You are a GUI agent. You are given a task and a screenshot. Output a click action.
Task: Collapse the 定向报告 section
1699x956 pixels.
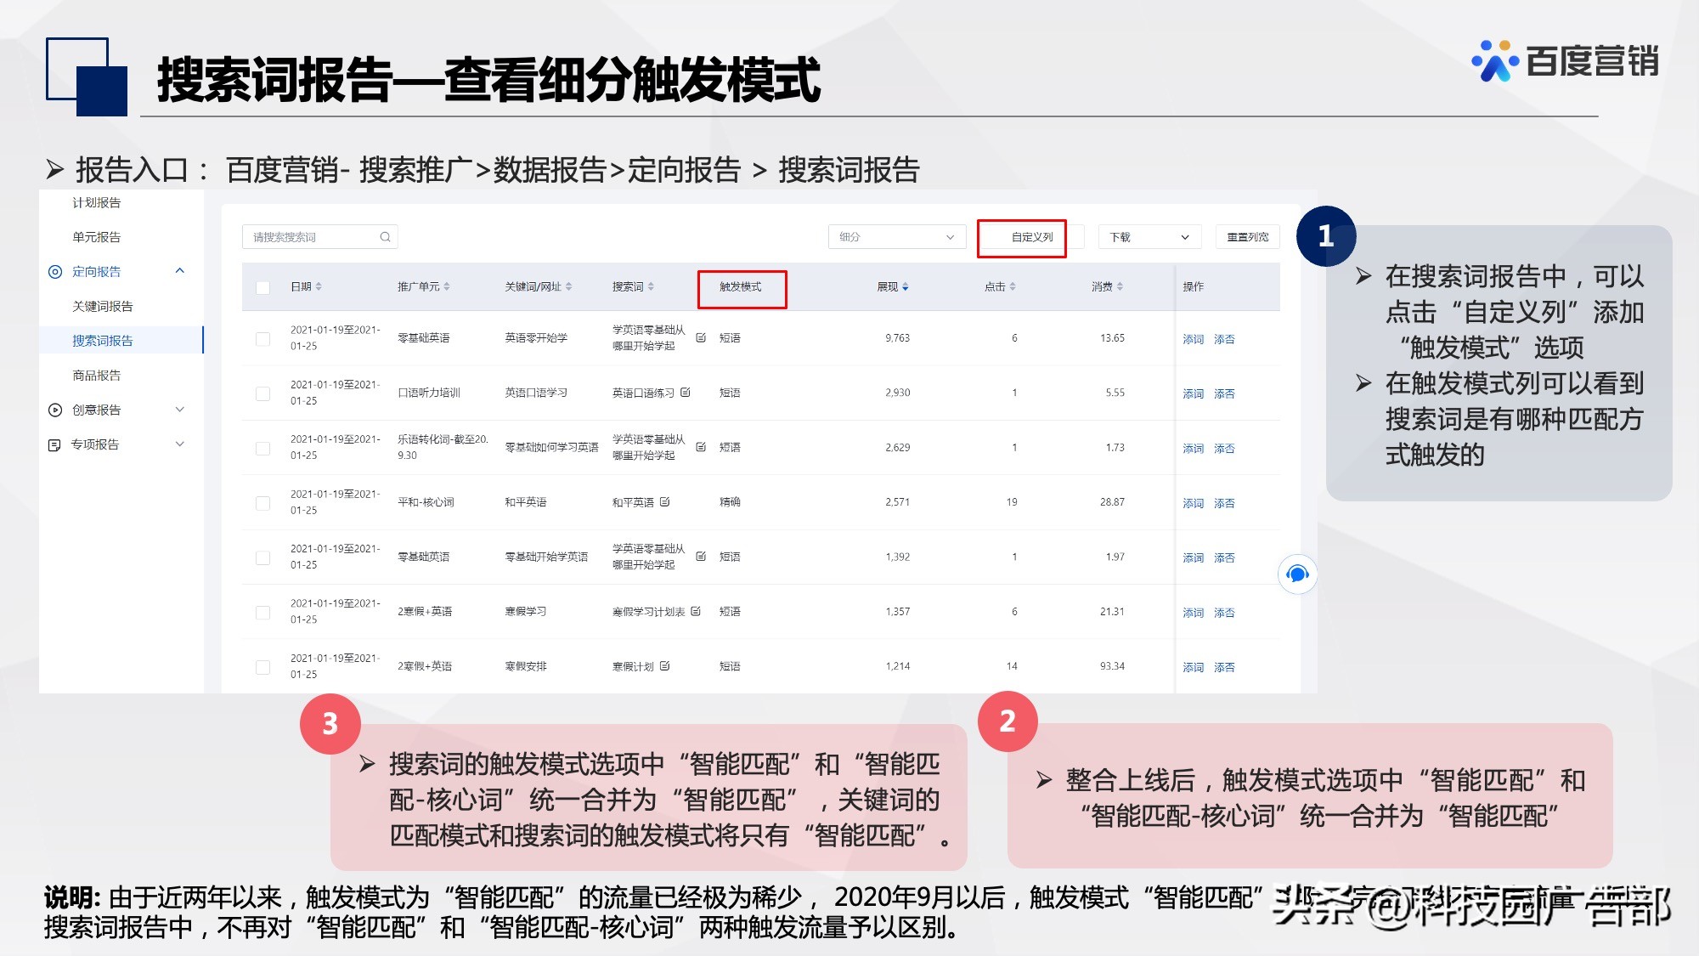(x=179, y=272)
